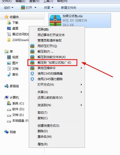The height and width of the screenshot is (155, 120).
Task: Expand the 其他压缩命令 submenu arrow
Action: (81, 68)
